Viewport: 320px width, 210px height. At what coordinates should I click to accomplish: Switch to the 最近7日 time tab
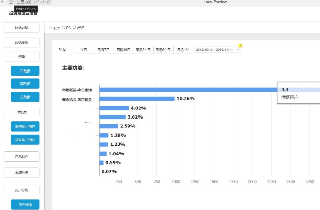(104, 50)
